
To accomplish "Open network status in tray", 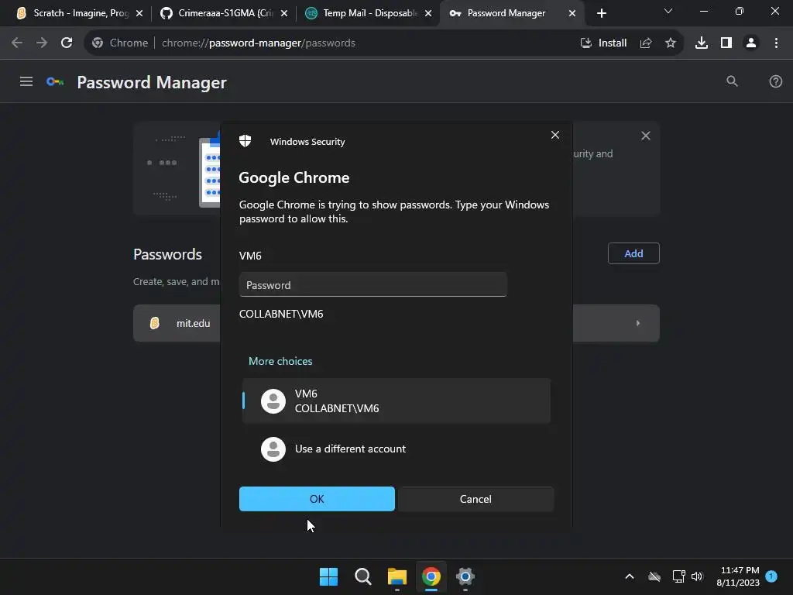I will click(x=678, y=576).
